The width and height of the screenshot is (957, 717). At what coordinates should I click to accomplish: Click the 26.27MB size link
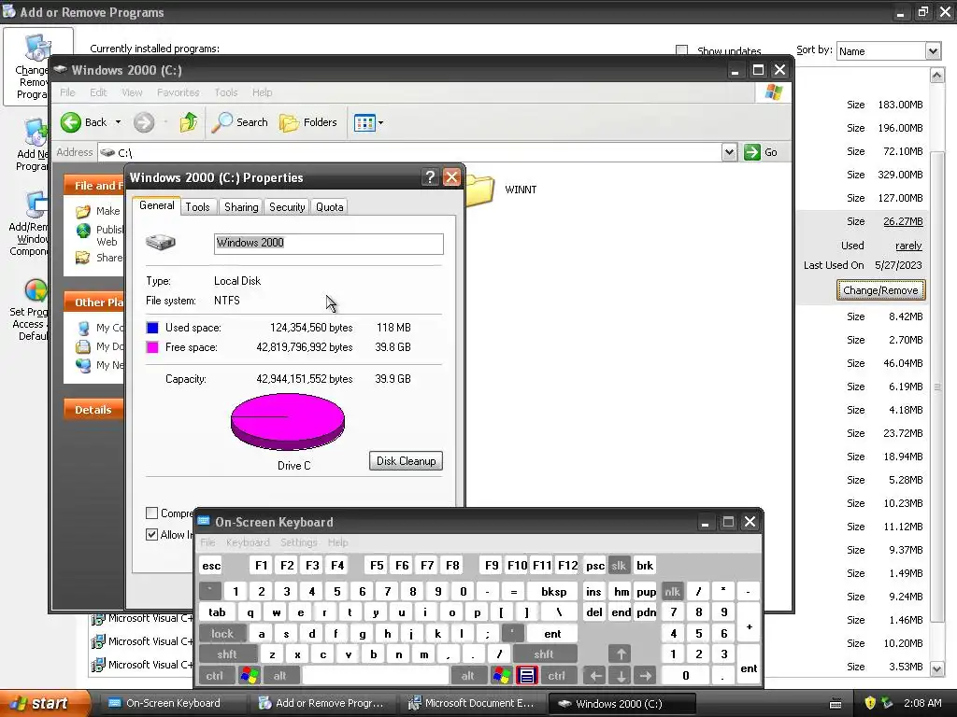[x=903, y=221]
